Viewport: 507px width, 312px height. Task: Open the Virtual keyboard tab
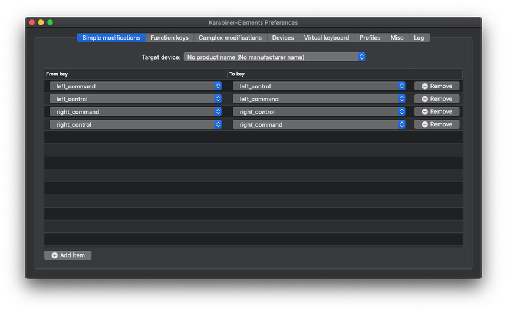(327, 38)
